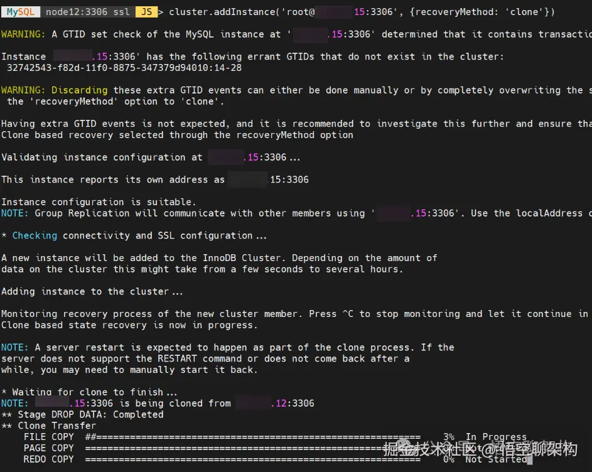Click the MySQL prompt badge

click(x=20, y=12)
